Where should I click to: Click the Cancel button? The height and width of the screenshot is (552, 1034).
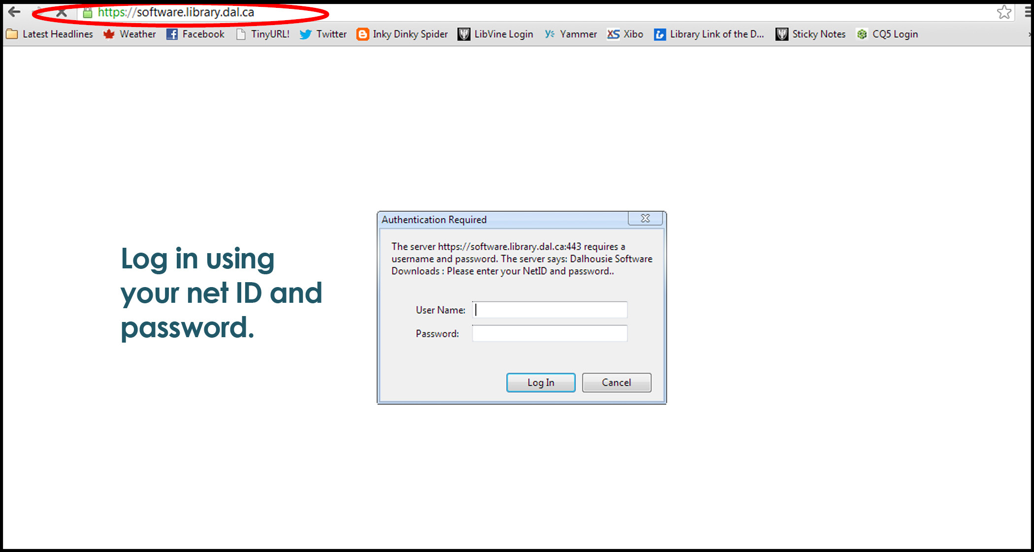[616, 381]
